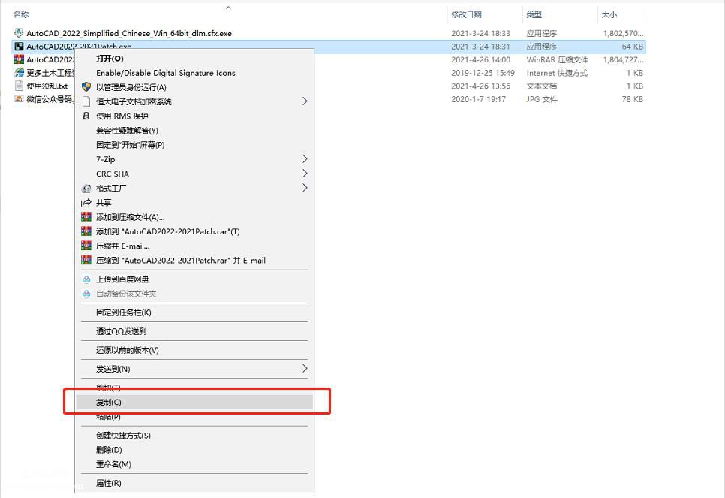Click the shield icon for run as administrator
This screenshot has width=725, height=498.
86,87
